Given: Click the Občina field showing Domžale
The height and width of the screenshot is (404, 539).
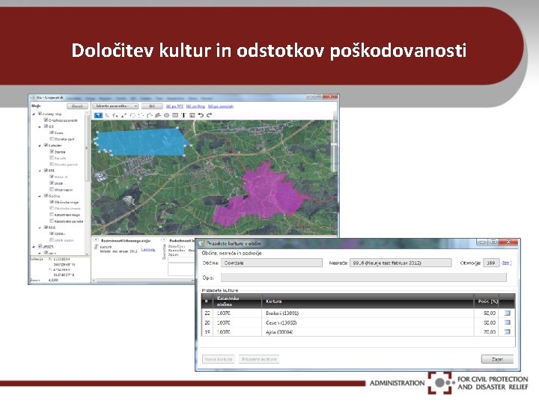Looking at the screenshot, I should [272, 263].
